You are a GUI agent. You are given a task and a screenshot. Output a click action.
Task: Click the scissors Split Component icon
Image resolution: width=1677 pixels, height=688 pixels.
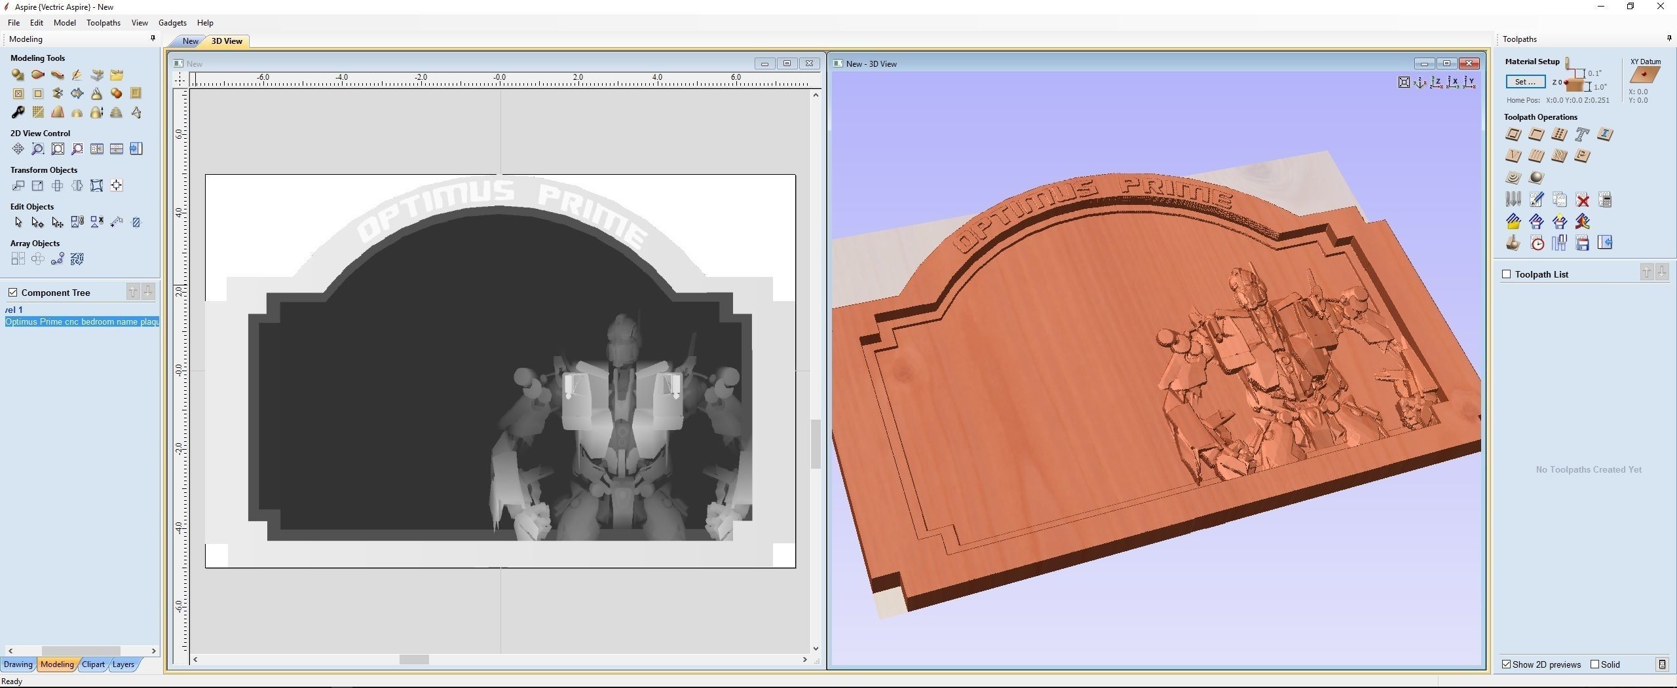click(x=58, y=94)
